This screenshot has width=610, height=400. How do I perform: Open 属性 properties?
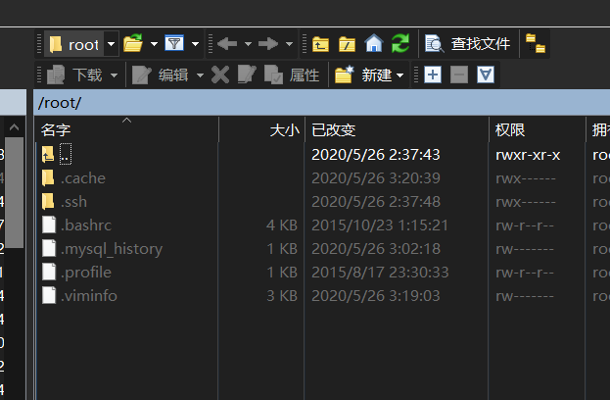click(x=292, y=75)
